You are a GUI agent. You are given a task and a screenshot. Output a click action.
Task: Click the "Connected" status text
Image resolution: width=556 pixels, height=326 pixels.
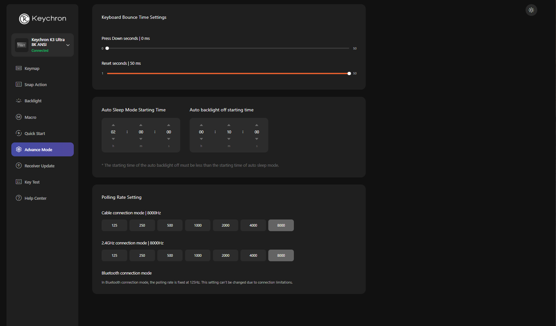point(40,51)
